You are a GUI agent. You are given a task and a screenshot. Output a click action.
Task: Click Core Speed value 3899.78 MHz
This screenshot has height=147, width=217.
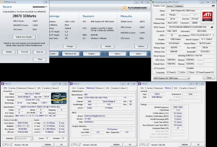(23, 123)
